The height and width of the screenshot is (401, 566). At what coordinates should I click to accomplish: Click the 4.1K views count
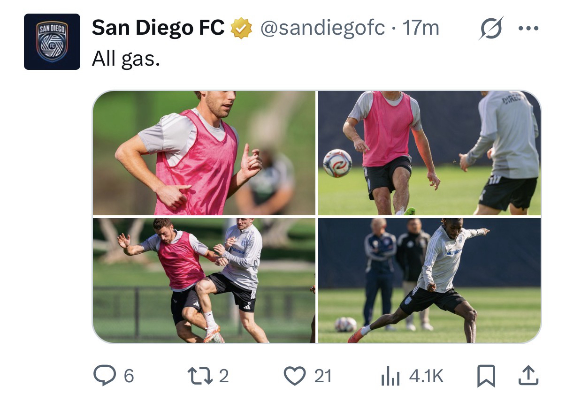tap(426, 376)
